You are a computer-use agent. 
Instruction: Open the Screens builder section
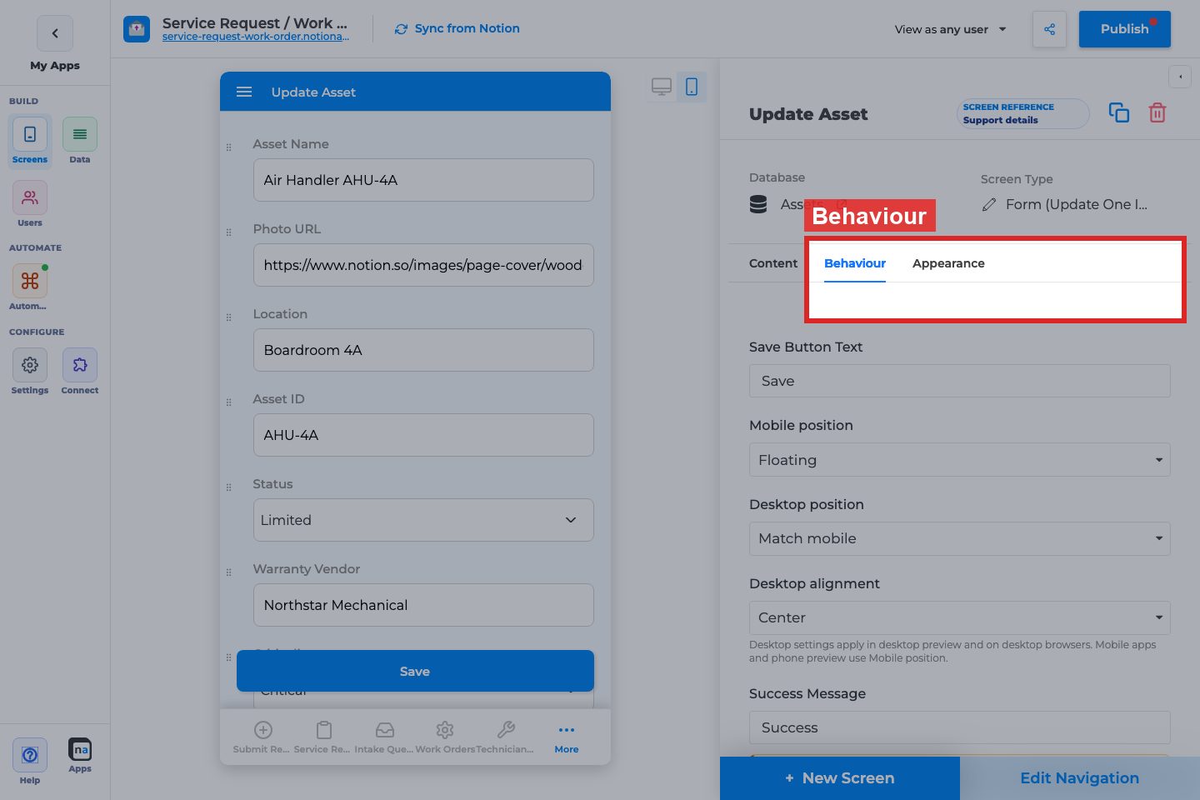click(x=30, y=141)
